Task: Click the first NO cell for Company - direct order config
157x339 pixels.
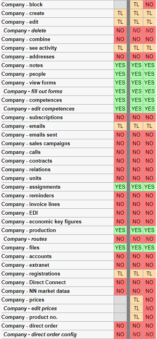Action: click(120, 334)
